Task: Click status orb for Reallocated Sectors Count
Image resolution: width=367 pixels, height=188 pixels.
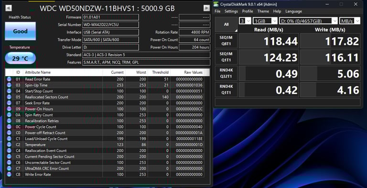Action: (9, 97)
